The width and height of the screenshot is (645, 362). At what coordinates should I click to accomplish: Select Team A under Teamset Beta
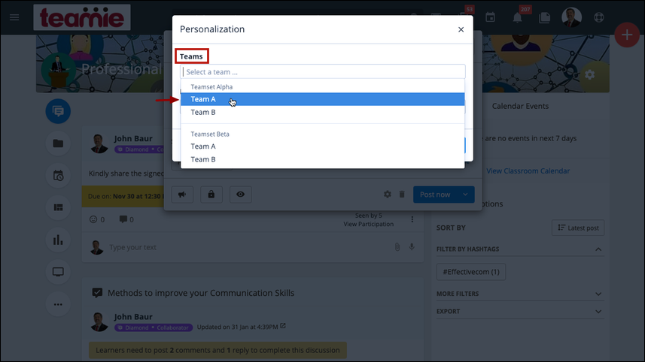(x=322, y=146)
